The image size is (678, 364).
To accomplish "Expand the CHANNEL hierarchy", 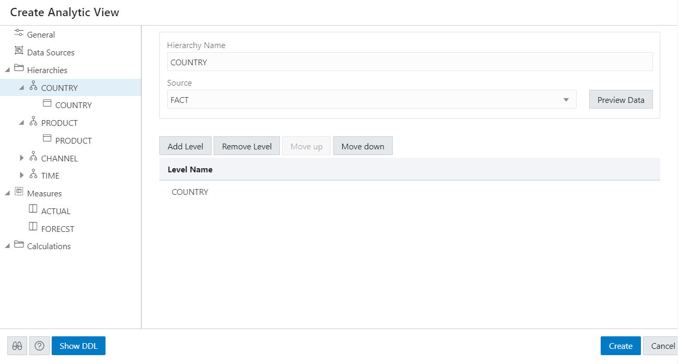I will 21,158.
